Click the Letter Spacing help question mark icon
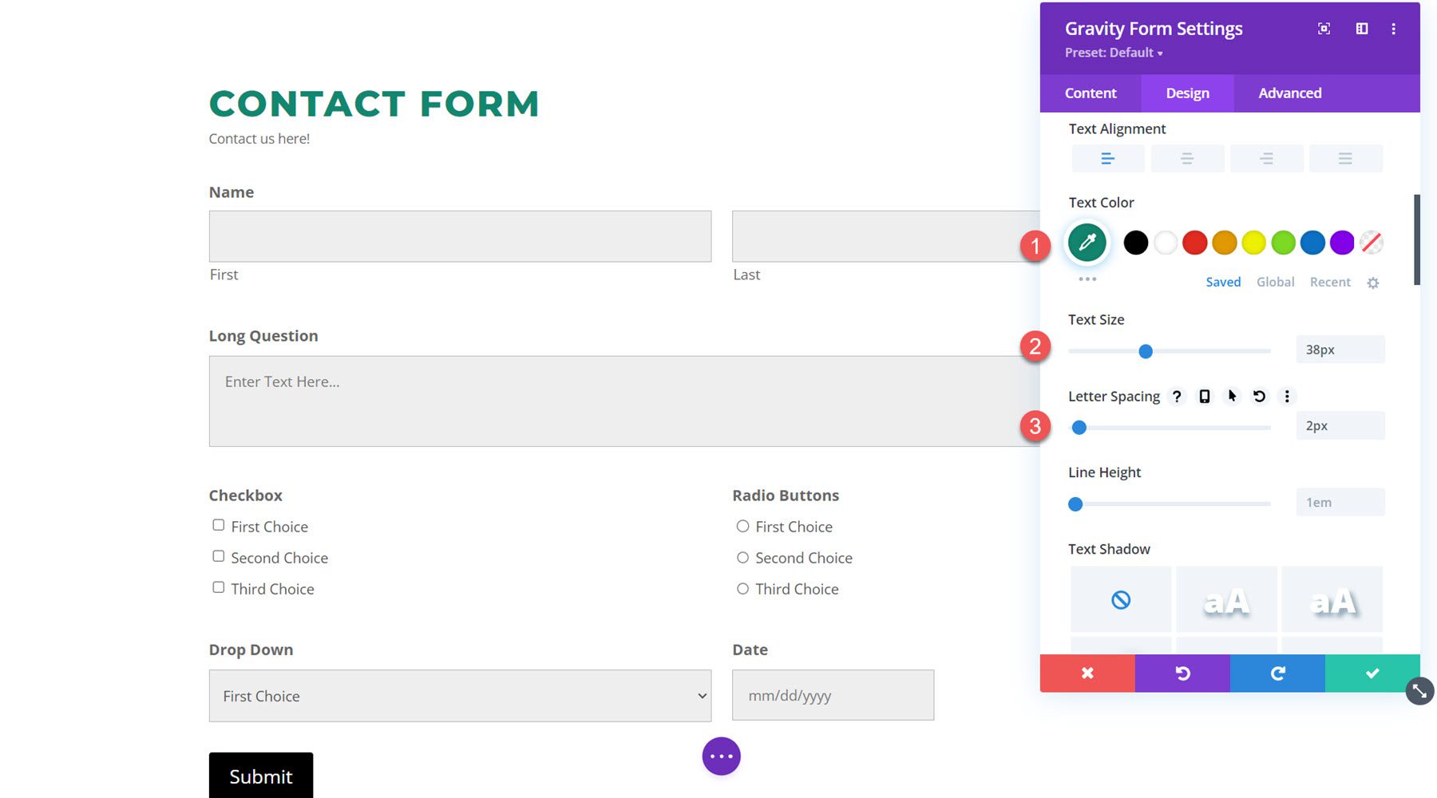The height and width of the screenshot is (798, 1437). click(1176, 396)
